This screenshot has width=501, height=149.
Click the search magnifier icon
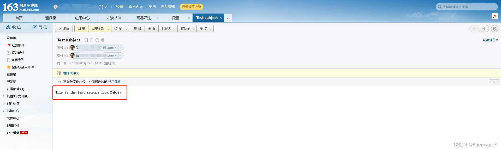click(x=440, y=7)
